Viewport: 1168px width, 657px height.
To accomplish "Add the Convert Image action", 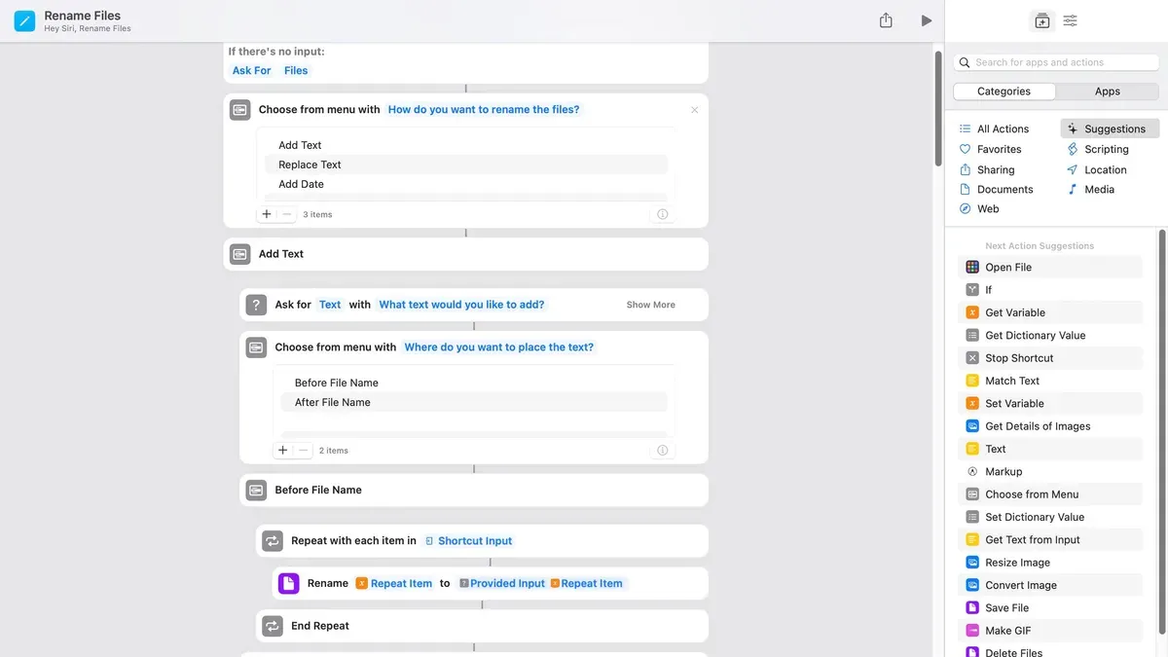I will [1050, 585].
